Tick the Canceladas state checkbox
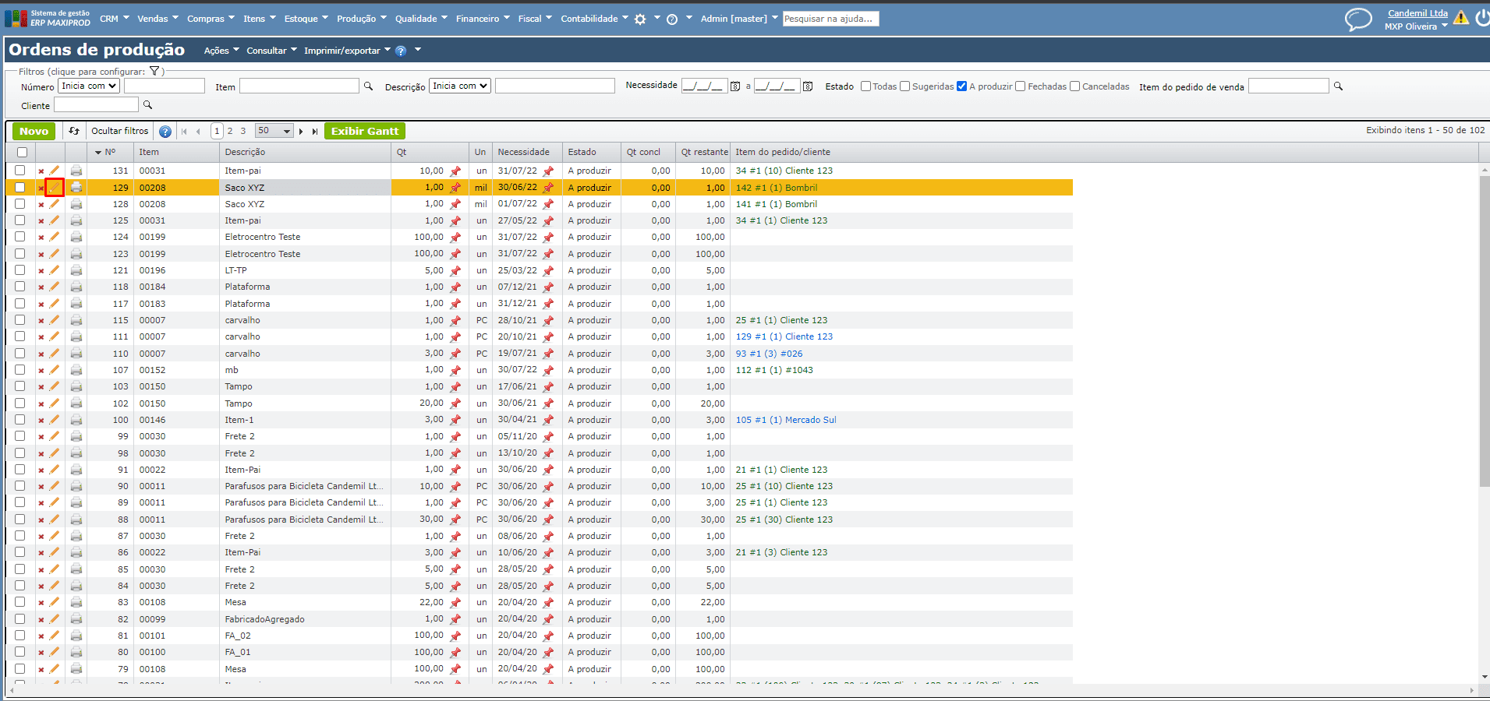The width and height of the screenshot is (1490, 701). (x=1074, y=86)
